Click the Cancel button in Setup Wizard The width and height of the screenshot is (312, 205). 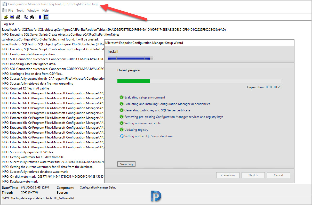tap(278, 175)
